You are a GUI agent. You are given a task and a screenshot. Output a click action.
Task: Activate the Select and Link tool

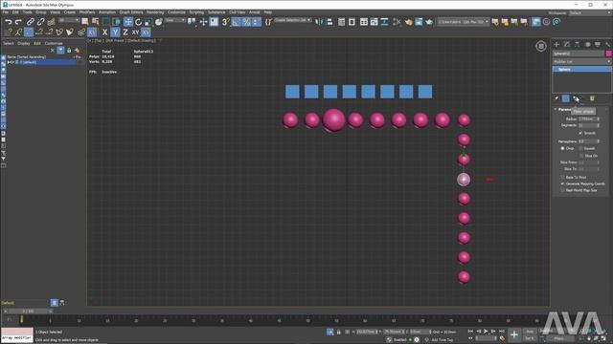pos(31,22)
